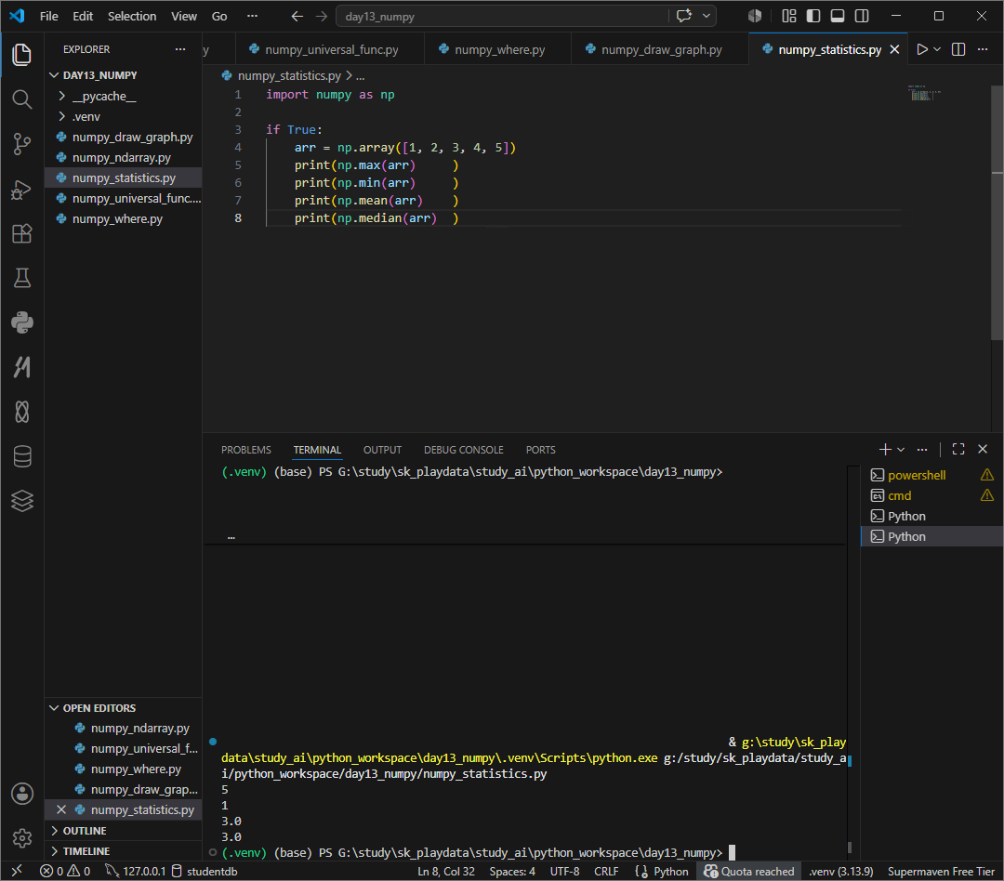Open the remote window indicator in status bar

point(17,871)
